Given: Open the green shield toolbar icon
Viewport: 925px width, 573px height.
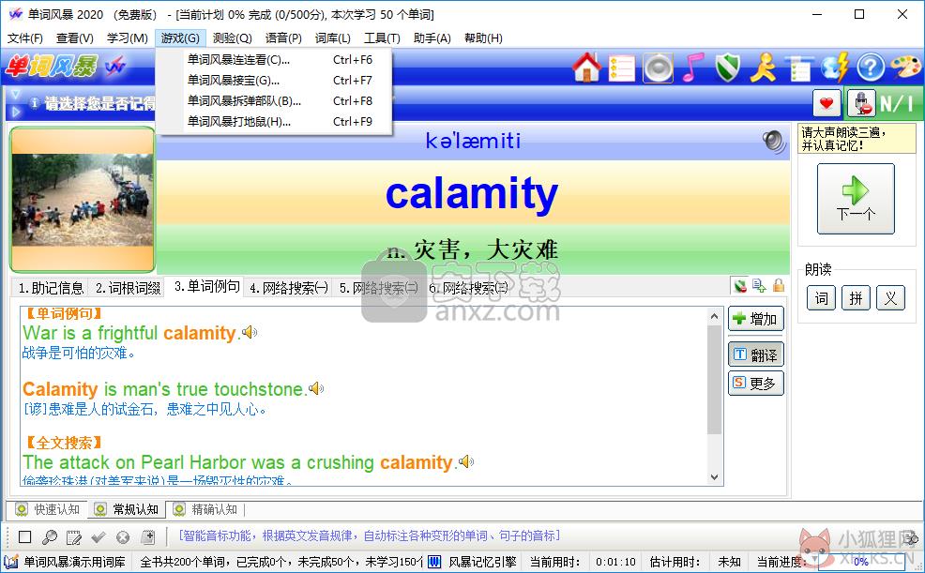Looking at the screenshot, I should click(x=727, y=68).
